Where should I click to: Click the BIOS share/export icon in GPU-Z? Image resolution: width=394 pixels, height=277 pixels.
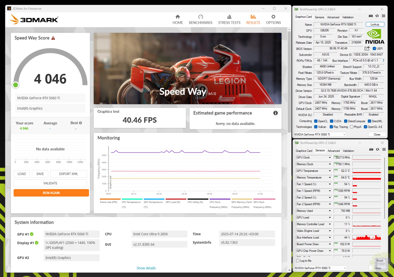point(367,48)
